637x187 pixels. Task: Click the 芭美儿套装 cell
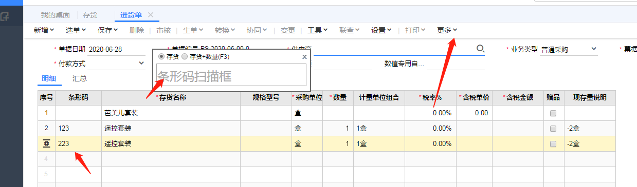point(171,113)
